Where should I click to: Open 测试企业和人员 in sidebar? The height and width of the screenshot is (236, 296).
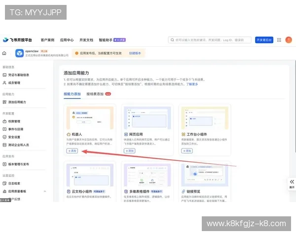(18, 145)
